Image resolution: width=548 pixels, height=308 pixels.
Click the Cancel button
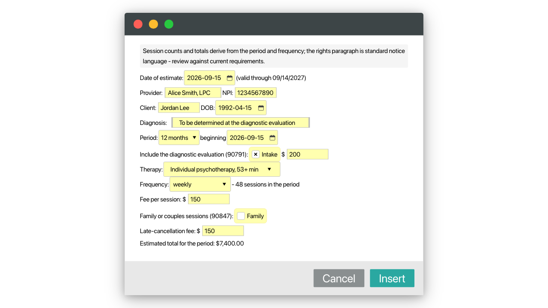[x=339, y=278]
